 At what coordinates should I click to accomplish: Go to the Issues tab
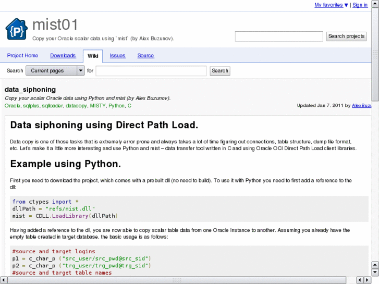point(117,56)
